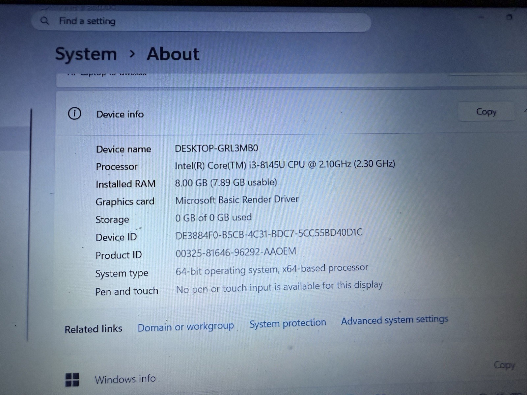Select the 8.00 GB installed RAM value
The width and height of the screenshot is (527, 395).
point(226,182)
